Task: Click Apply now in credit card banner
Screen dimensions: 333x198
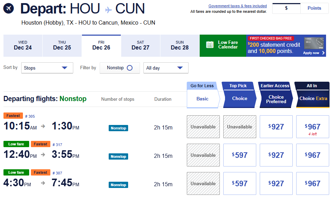Action: [x=311, y=53]
